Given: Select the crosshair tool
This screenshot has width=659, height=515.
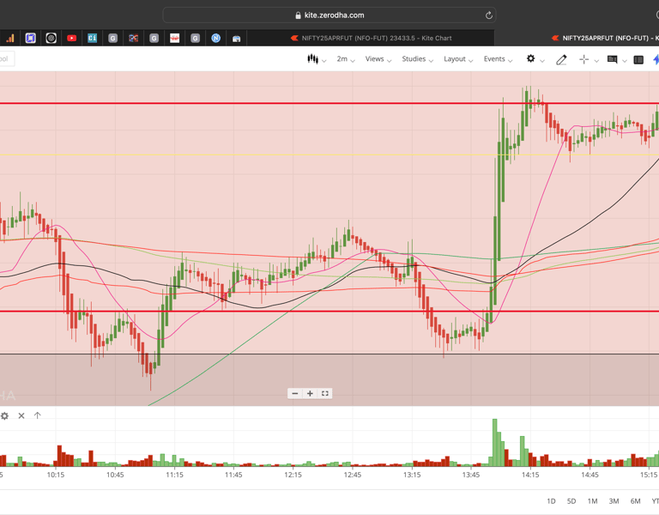Looking at the screenshot, I should pyautogui.click(x=583, y=60).
